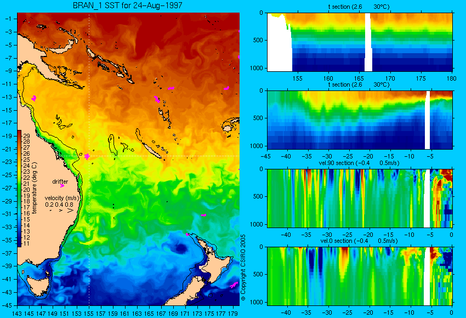Click the velocity scale values '0.2 0.4 0.8'

tap(59, 205)
